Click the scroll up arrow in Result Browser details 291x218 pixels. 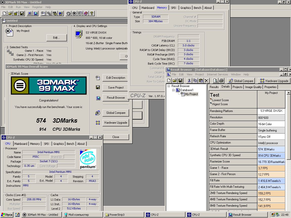click(x=288, y=93)
